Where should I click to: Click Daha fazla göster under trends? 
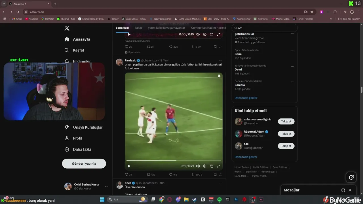[246, 98]
